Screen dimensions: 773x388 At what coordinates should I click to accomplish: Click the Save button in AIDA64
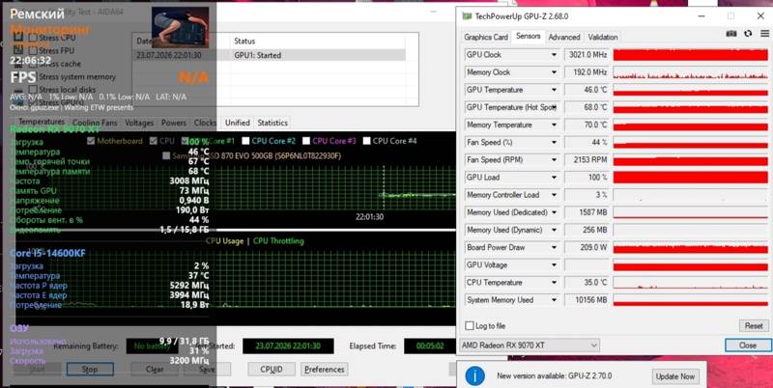tap(207, 370)
